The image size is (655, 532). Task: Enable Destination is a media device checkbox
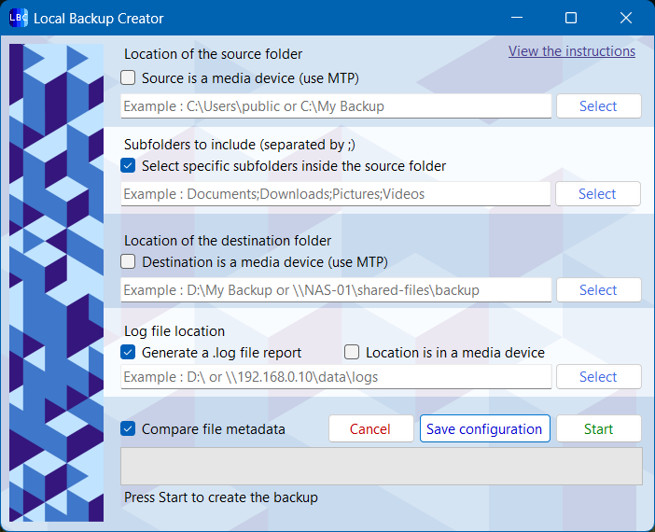pyautogui.click(x=129, y=262)
